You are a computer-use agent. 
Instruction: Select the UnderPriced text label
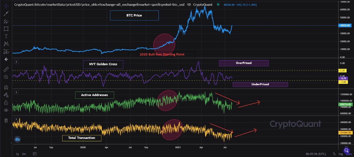pos(260,84)
